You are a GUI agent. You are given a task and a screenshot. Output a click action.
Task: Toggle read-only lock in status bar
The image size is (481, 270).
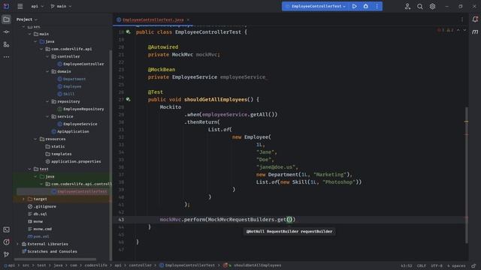[473, 265]
